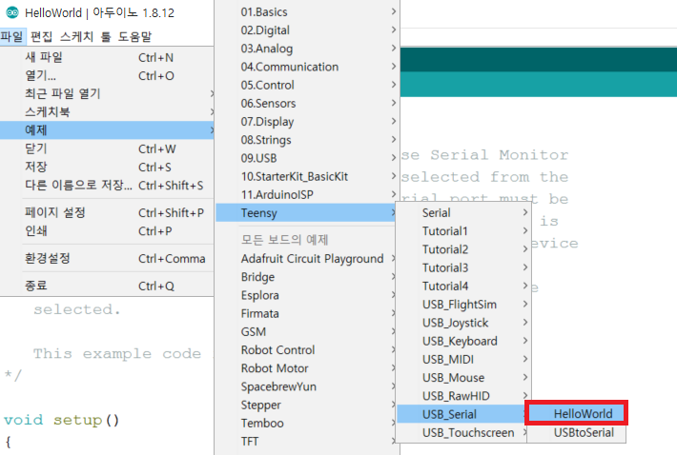Expand the 03.Analog examples
This screenshot has height=455, width=677.
(306, 49)
